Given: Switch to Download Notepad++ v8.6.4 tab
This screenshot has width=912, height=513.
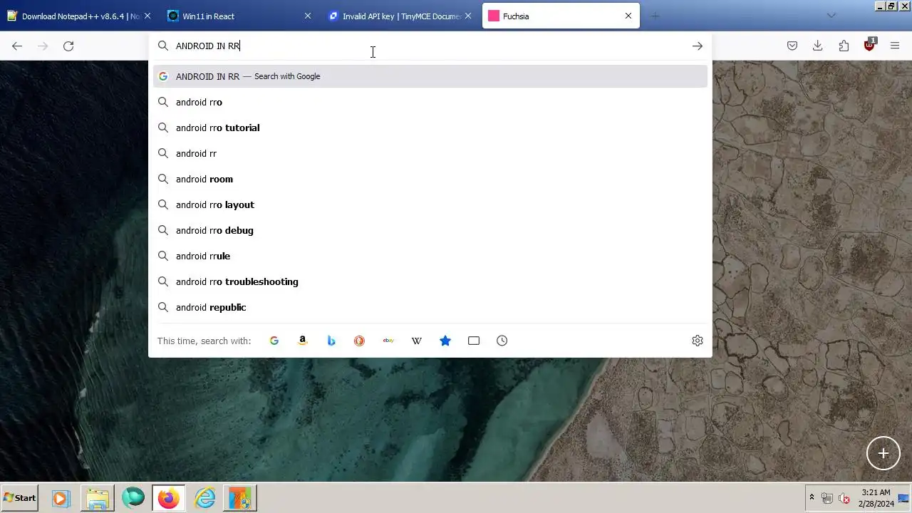Looking at the screenshot, I should (80, 16).
